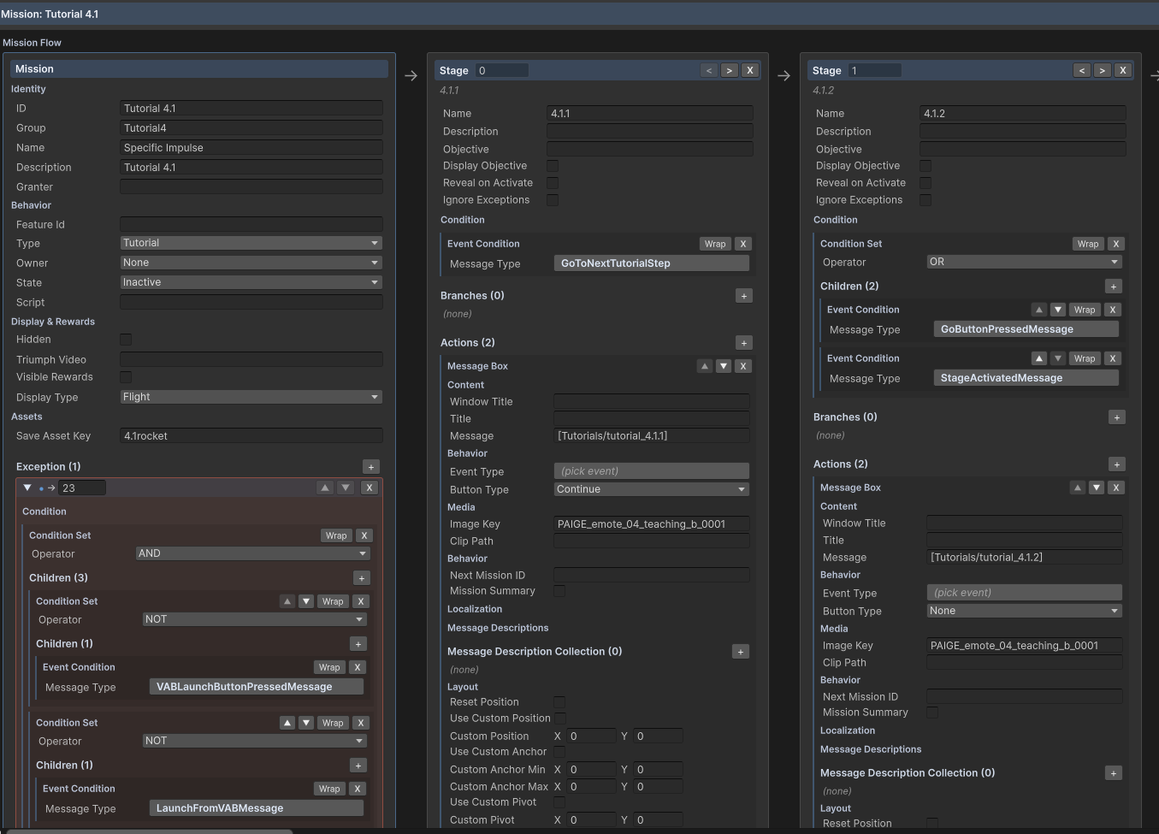Image resolution: width=1159 pixels, height=834 pixels.
Task: Open the Owner dropdown showing None
Action: tap(251, 263)
